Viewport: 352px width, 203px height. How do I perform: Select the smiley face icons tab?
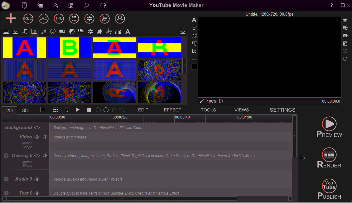(53, 31)
